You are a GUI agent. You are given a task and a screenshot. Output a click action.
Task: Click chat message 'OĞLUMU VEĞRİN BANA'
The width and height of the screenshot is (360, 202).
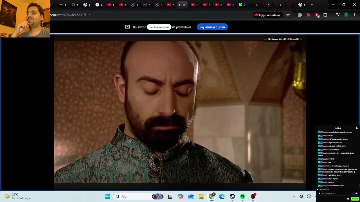point(337,146)
